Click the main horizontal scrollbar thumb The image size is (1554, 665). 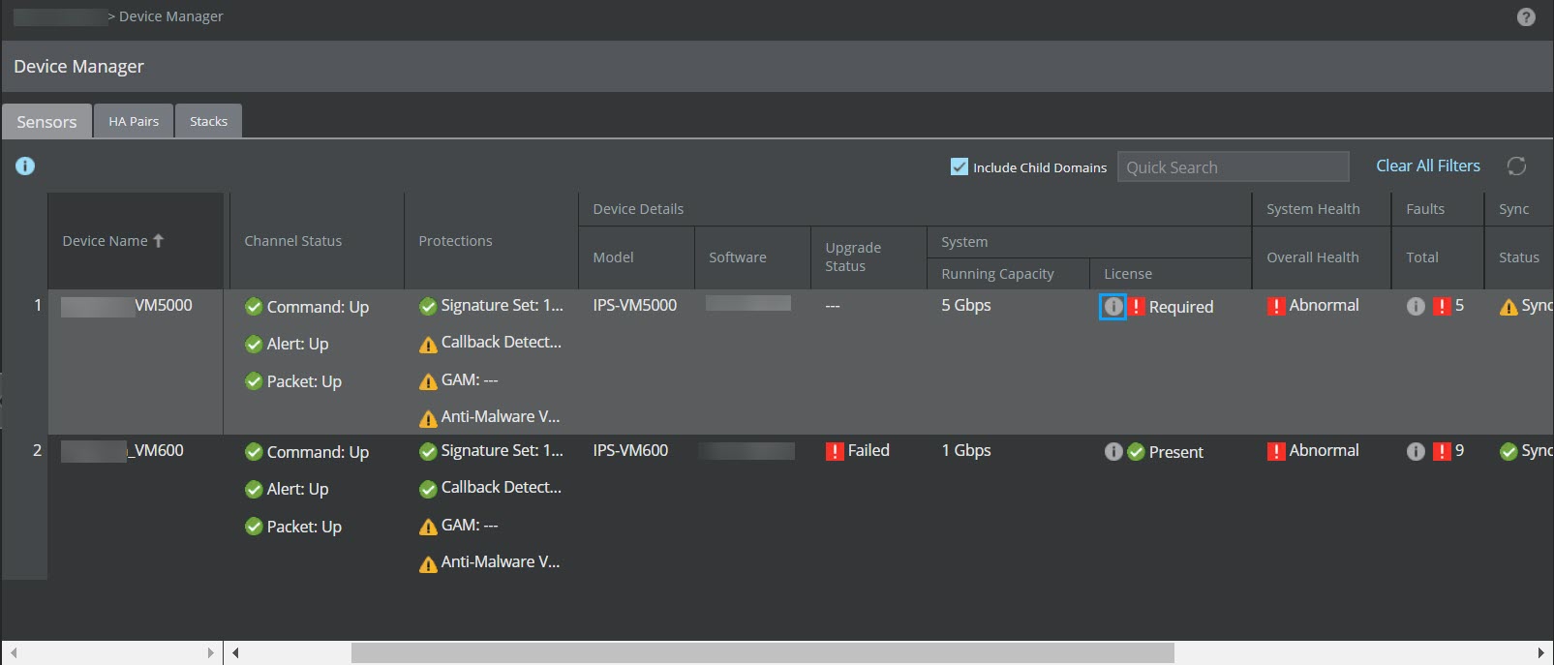click(762, 653)
